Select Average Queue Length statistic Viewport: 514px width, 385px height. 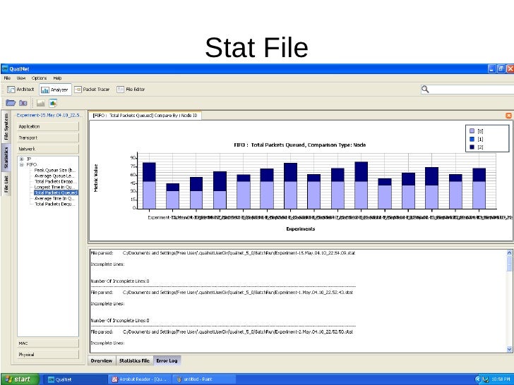55,176
